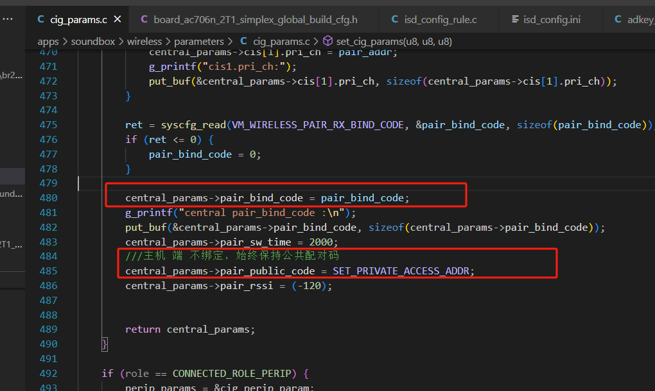The width and height of the screenshot is (655, 391).
Task: Click g_printf on line 481
Action: 149,213
